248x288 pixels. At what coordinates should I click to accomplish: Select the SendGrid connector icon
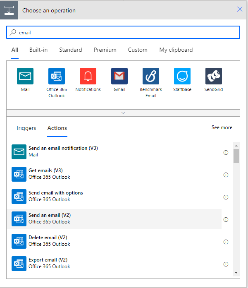pos(214,76)
